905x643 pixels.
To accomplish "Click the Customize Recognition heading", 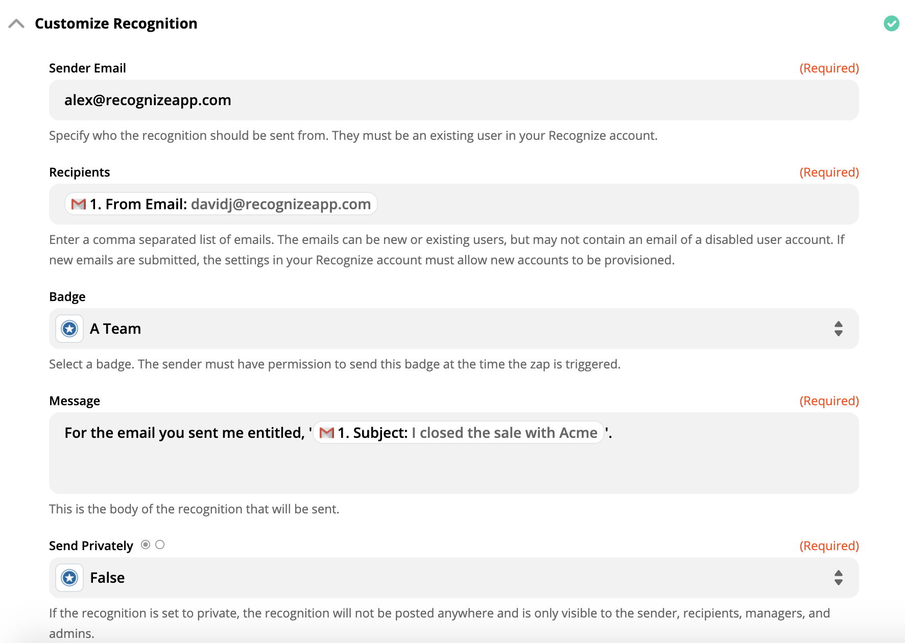I will 115,23.
